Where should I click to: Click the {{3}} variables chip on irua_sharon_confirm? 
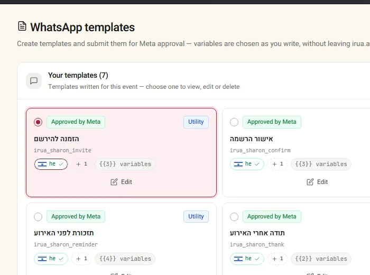click(x=321, y=164)
